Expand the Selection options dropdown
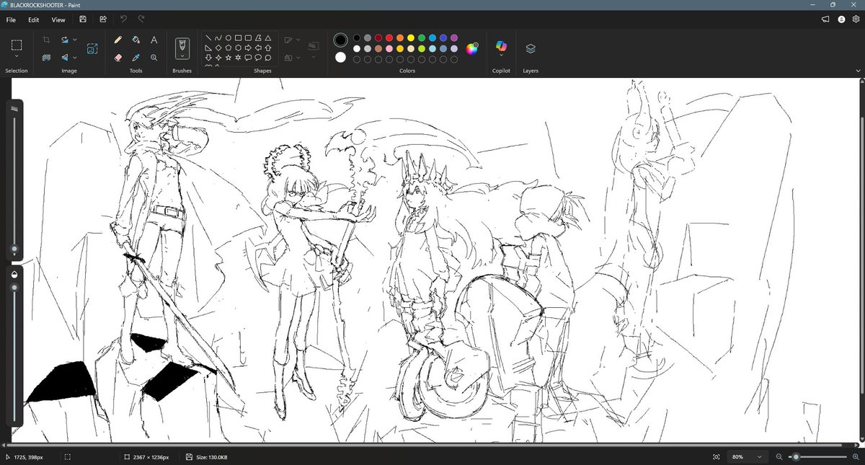865x465 pixels. coord(17,57)
